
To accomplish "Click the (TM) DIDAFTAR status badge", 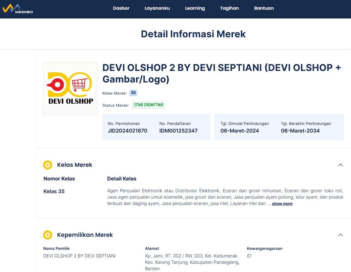I will tap(149, 105).
